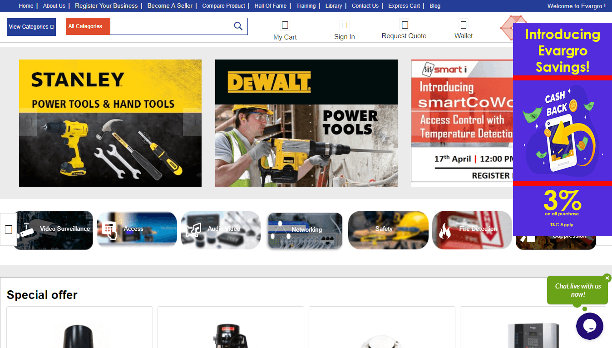Click previous arrow on smartCoWork banner
612x348 pixels.
(x=420, y=122)
